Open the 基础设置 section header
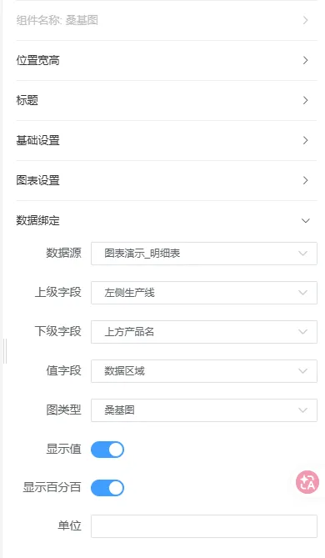The width and height of the screenshot is (325, 558). [x=167, y=141]
